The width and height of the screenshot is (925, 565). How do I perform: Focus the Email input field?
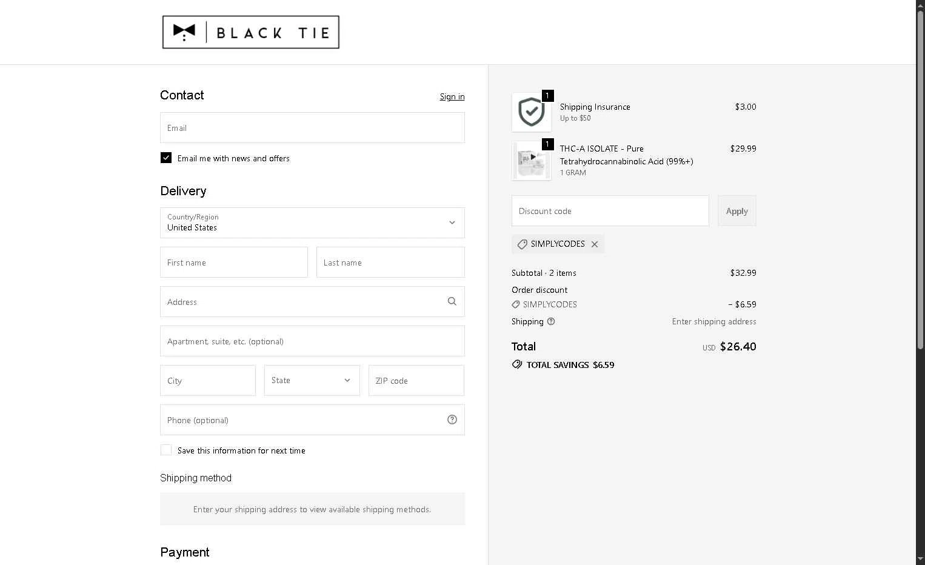[x=312, y=128]
